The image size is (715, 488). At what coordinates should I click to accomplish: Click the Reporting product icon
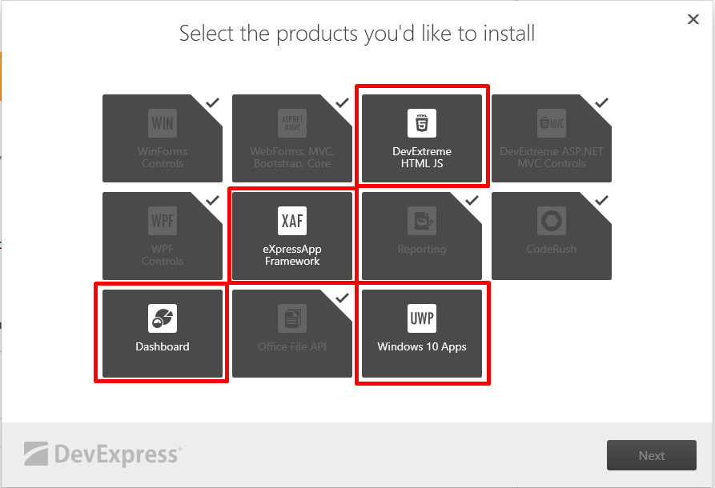422,221
